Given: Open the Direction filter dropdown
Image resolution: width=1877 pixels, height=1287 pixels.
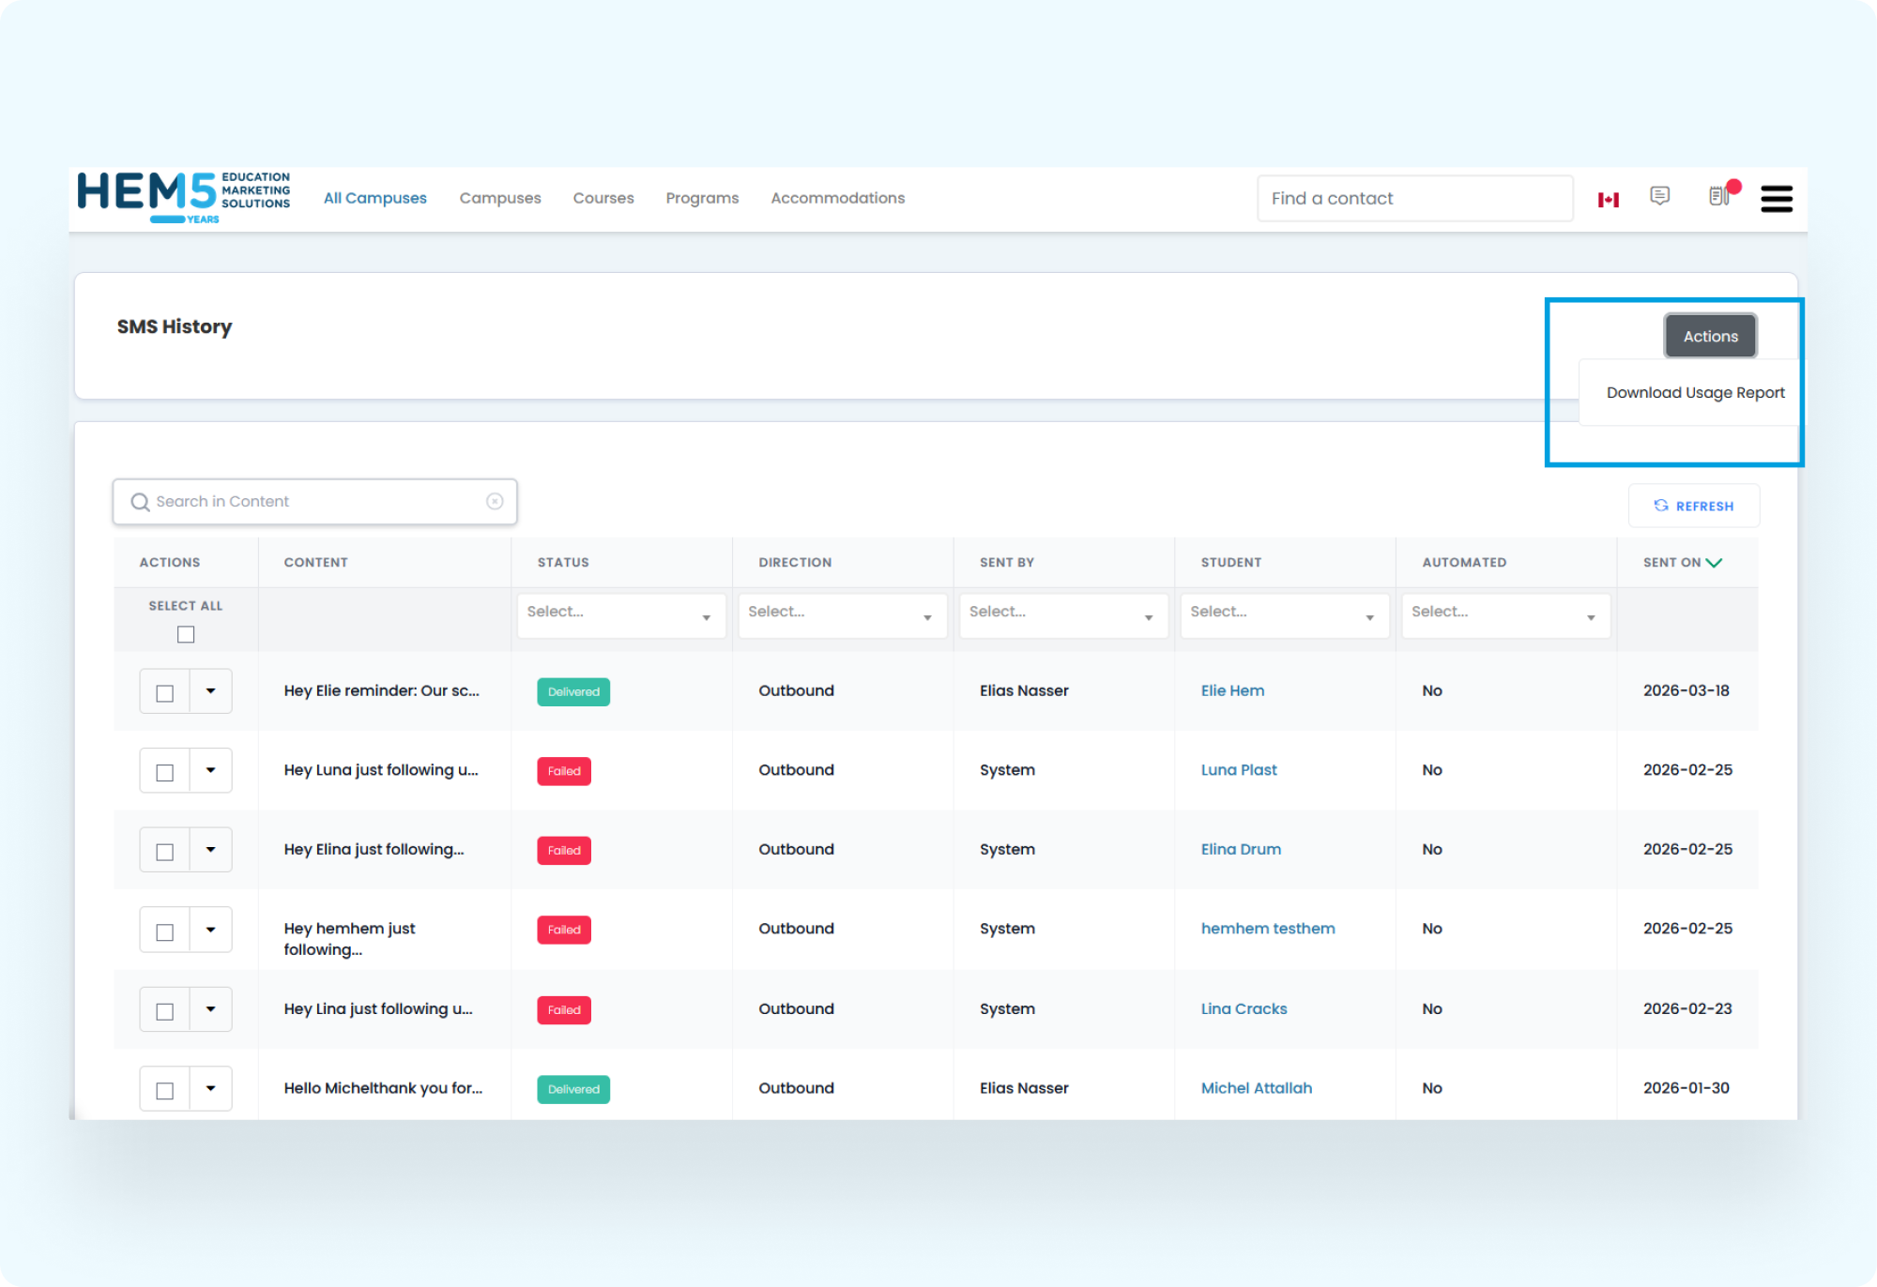Looking at the screenshot, I should (x=842, y=614).
